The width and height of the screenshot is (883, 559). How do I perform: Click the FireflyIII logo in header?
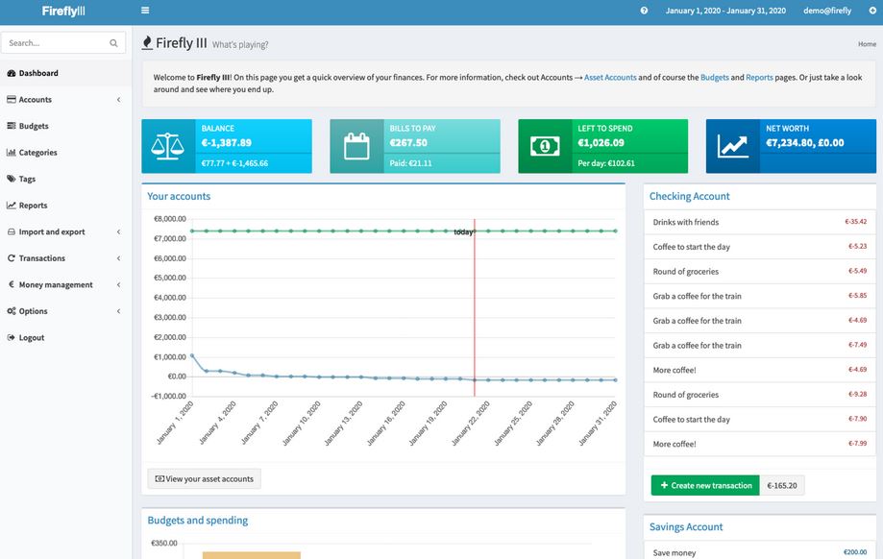click(x=63, y=11)
